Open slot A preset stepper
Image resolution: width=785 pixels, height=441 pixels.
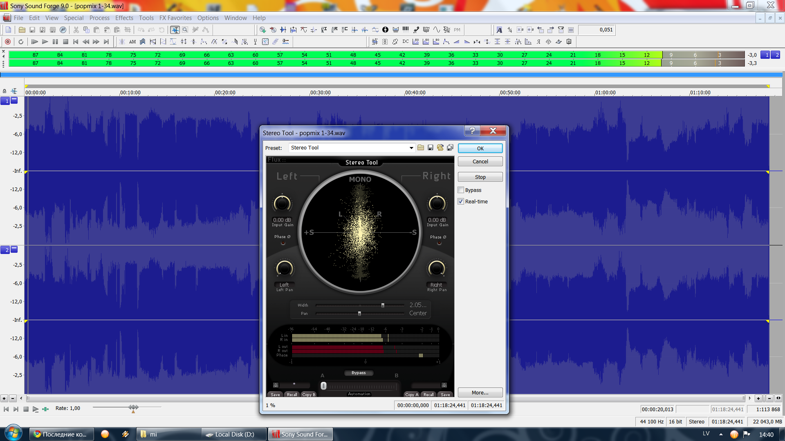tap(276, 385)
